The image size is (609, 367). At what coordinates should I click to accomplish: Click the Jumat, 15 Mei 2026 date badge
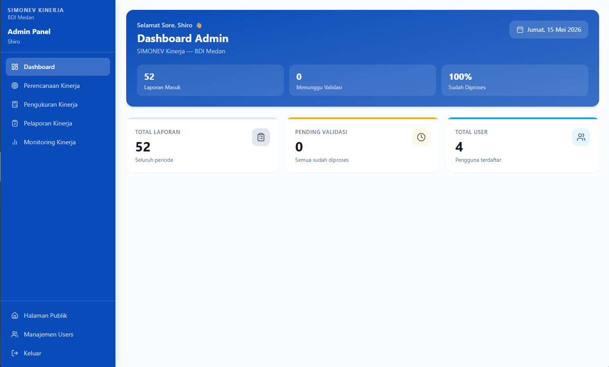[x=549, y=30]
